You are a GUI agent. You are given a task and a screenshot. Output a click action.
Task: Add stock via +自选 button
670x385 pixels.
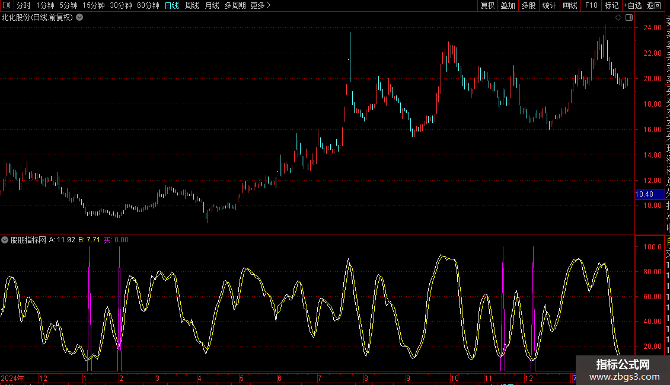click(633, 5)
